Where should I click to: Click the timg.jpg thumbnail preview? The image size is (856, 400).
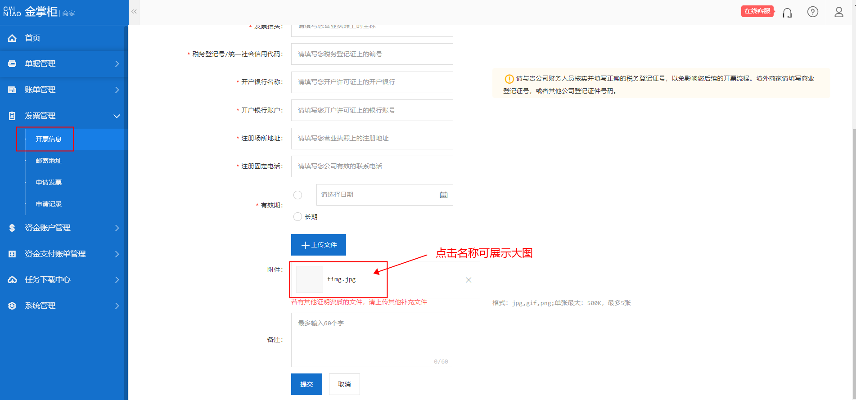pyautogui.click(x=310, y=279)
